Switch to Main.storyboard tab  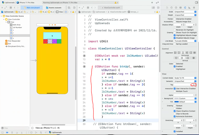coord(32,8)
